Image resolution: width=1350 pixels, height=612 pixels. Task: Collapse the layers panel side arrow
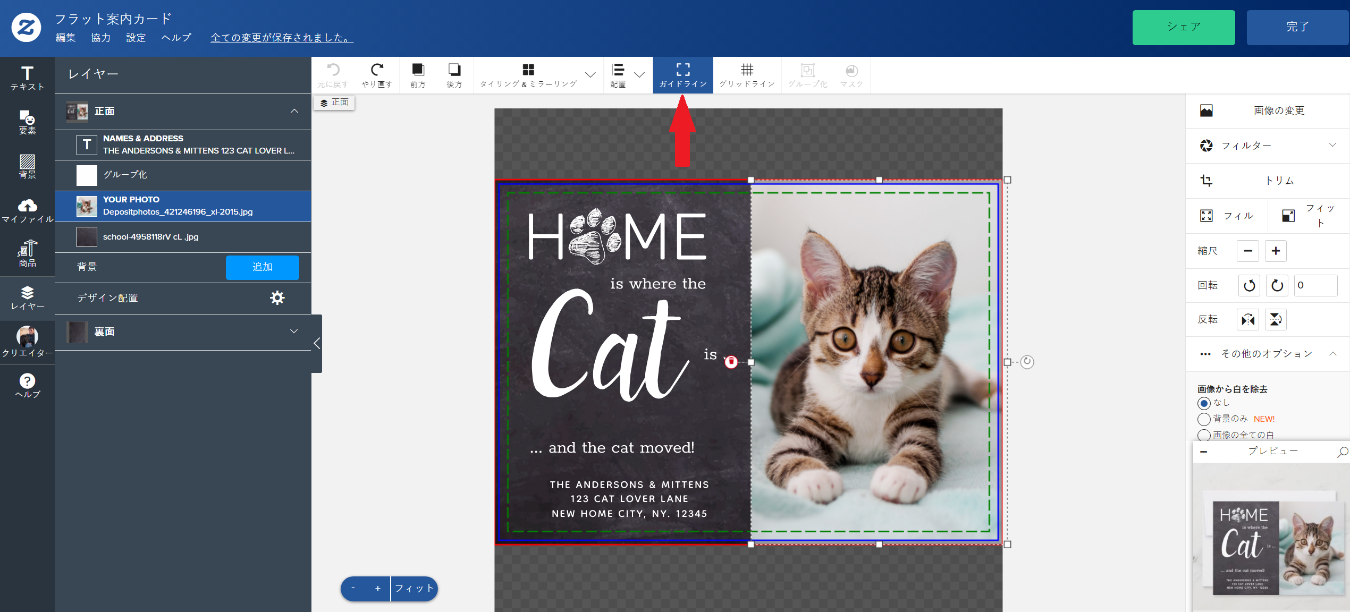tap(317, 343)
